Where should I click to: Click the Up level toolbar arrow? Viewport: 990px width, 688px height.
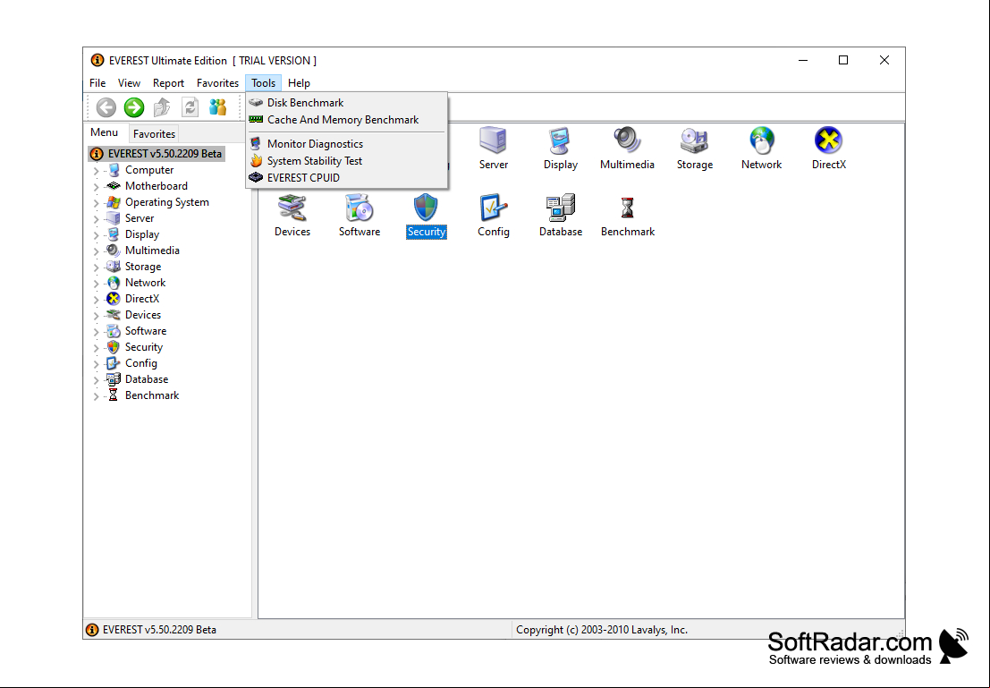click(162, 107)
